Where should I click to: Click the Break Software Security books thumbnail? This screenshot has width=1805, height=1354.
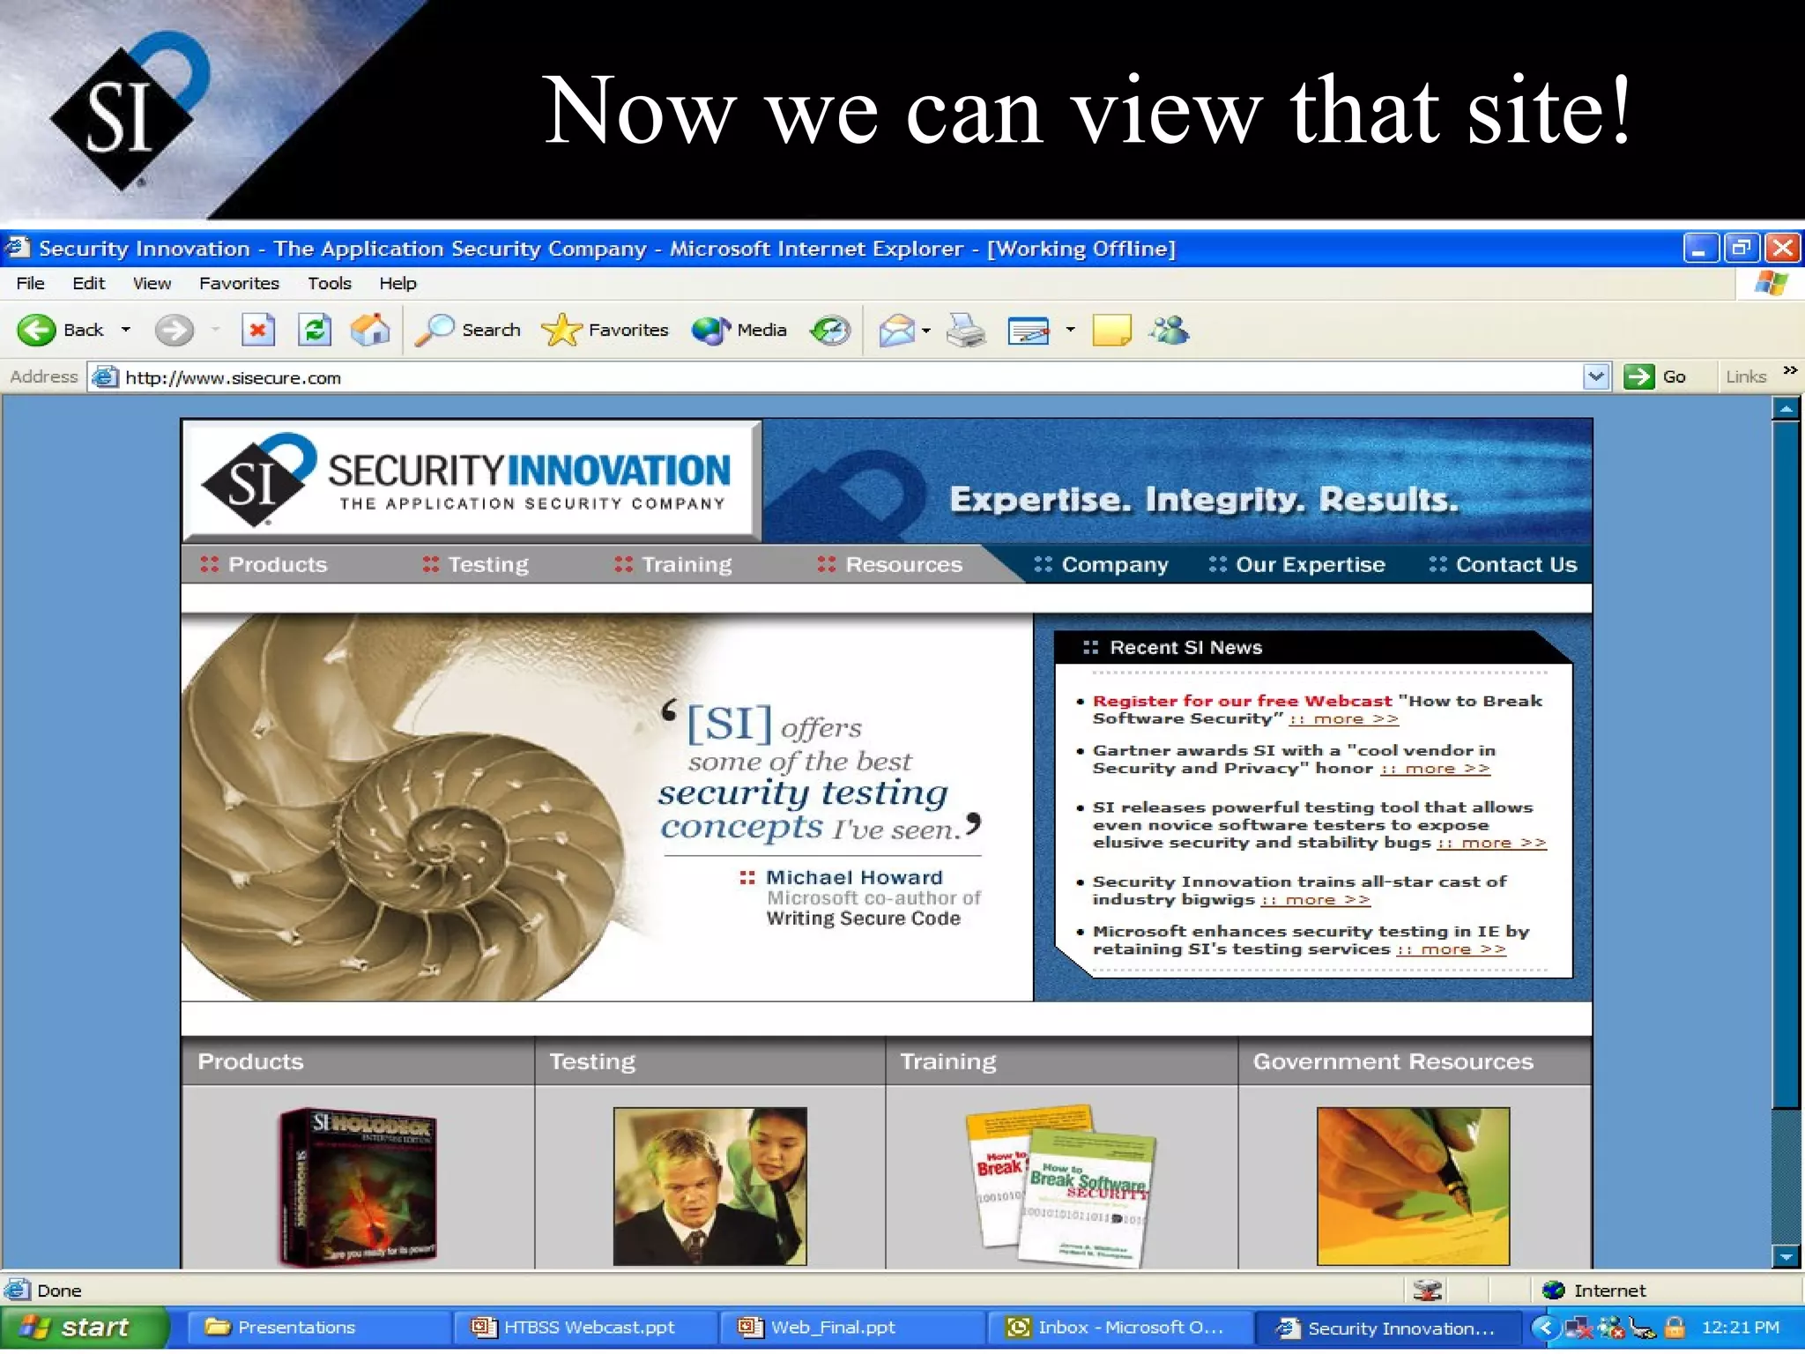(x=1061, y=1185)
